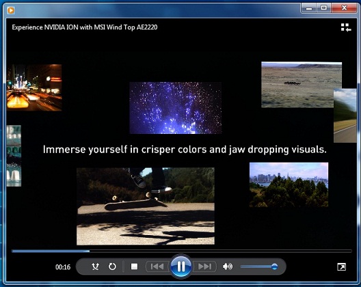Image resolution: width=361 pixels, height=287 pixels.
Task: Switch to full screen view
Action: (341, 267)
